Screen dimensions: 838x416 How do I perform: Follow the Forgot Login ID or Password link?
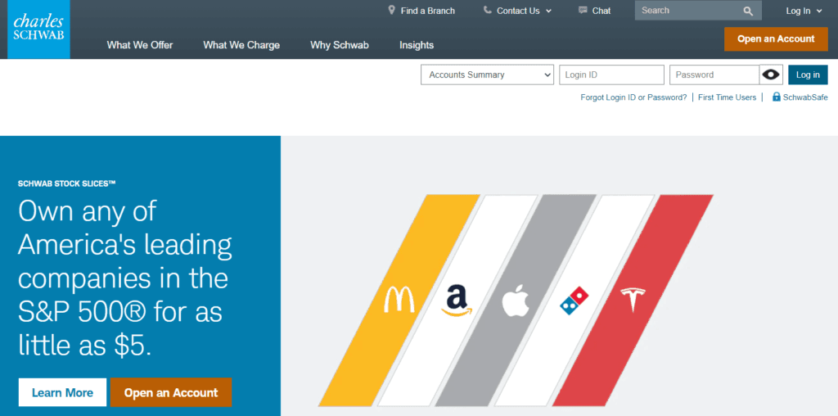[633, 97]
